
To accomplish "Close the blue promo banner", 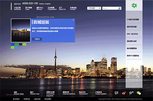I will click(x=73, y=20).
